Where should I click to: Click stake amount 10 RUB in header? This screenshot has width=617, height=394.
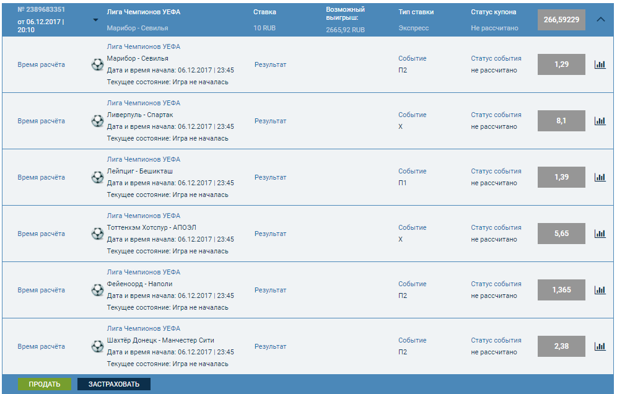click(x=265, y=28)
